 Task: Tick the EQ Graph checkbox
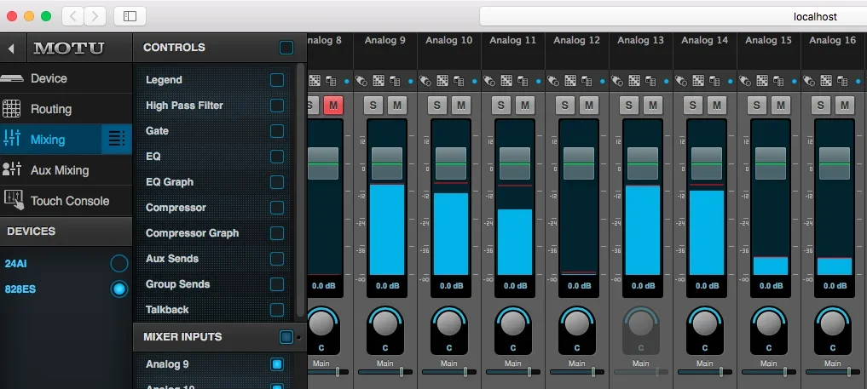coord(277,182)
